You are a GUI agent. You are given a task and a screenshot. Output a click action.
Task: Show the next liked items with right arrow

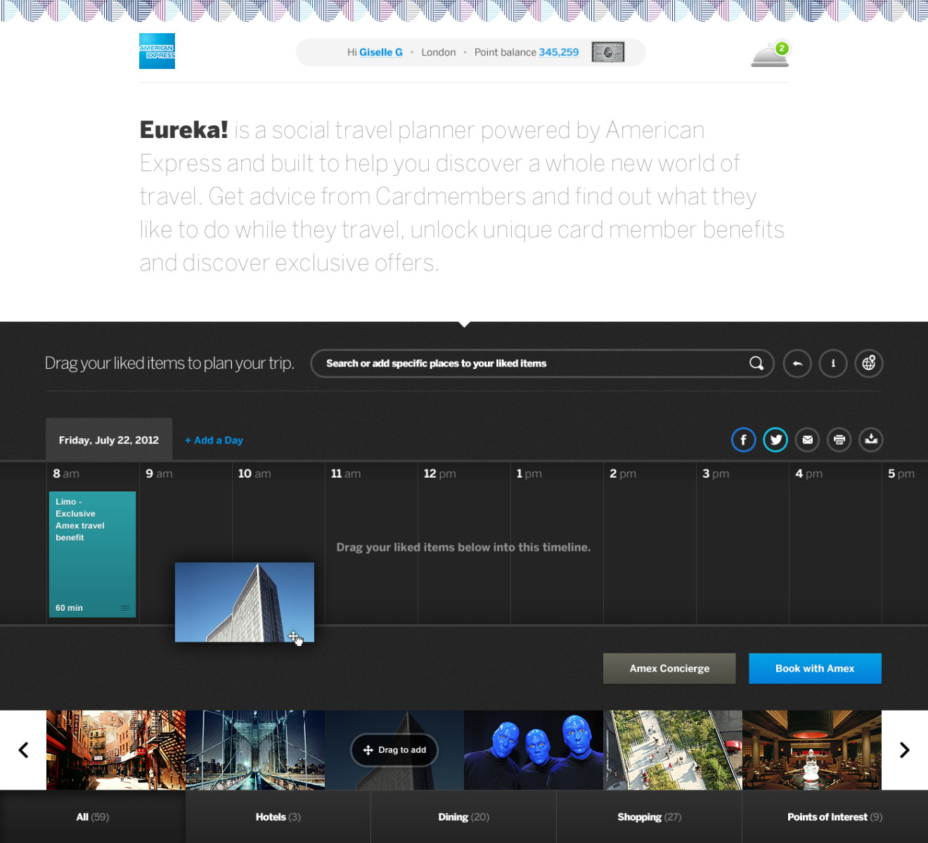(905, 750)
